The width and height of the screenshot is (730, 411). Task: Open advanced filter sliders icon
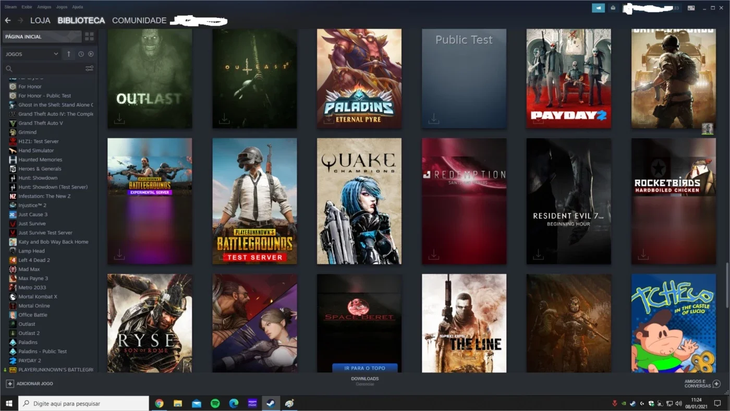coord(89,68)
